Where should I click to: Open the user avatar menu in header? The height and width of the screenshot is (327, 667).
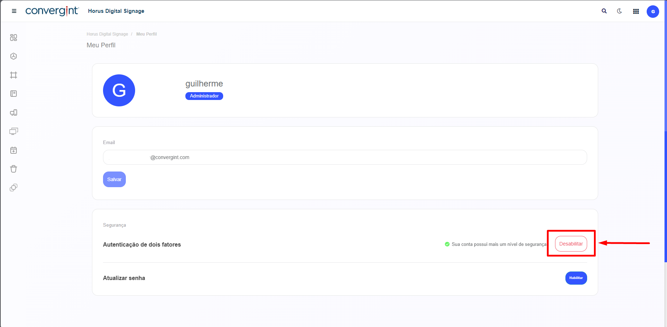tap(652, 11)
